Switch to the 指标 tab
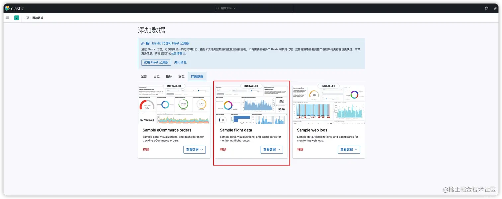The image size is (502, 199). [169, 76]
